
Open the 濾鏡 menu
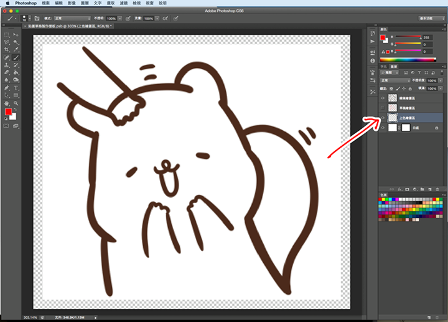pos(123,3)
